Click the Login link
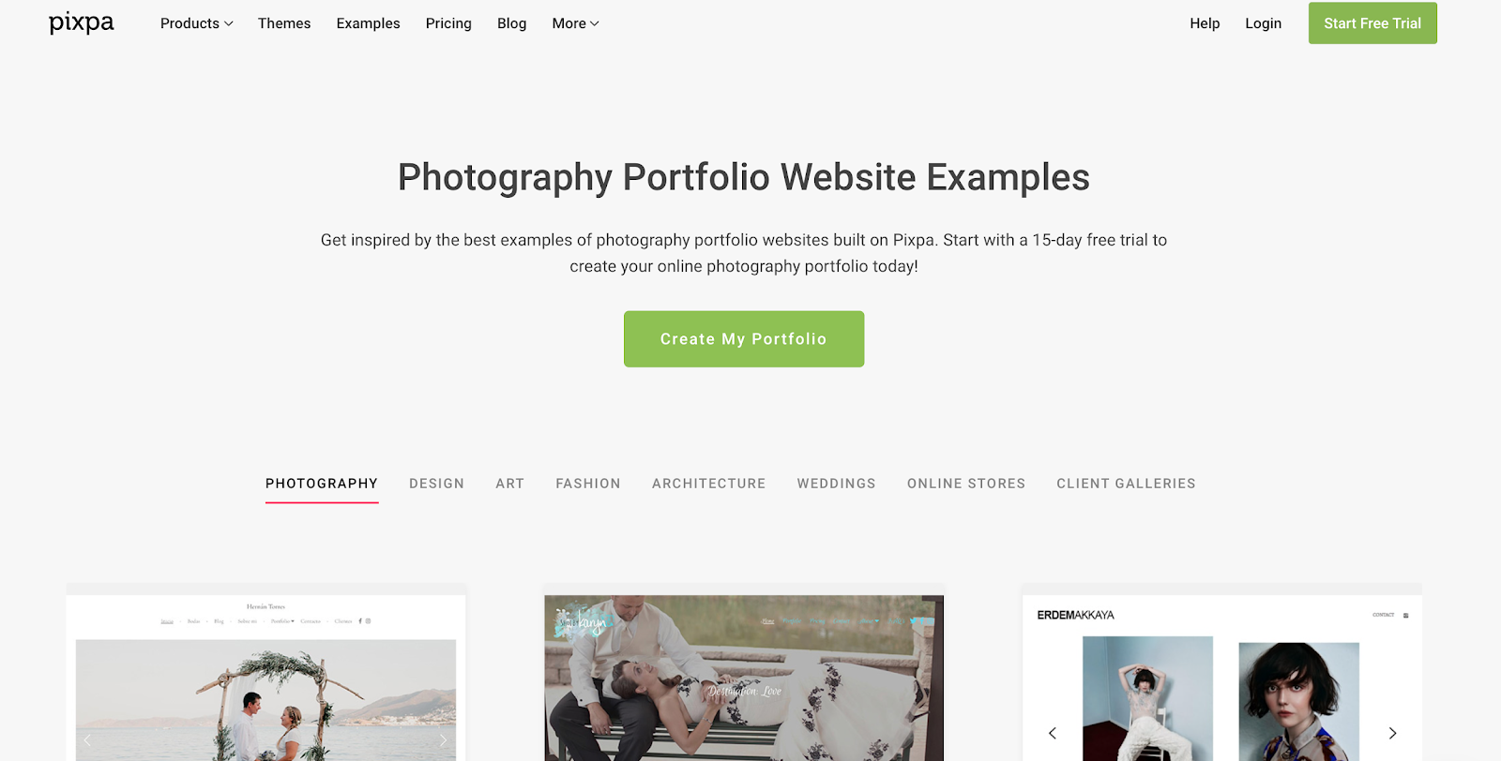1501x761 pixels. pyautogui.click(x=1263, y=23)
